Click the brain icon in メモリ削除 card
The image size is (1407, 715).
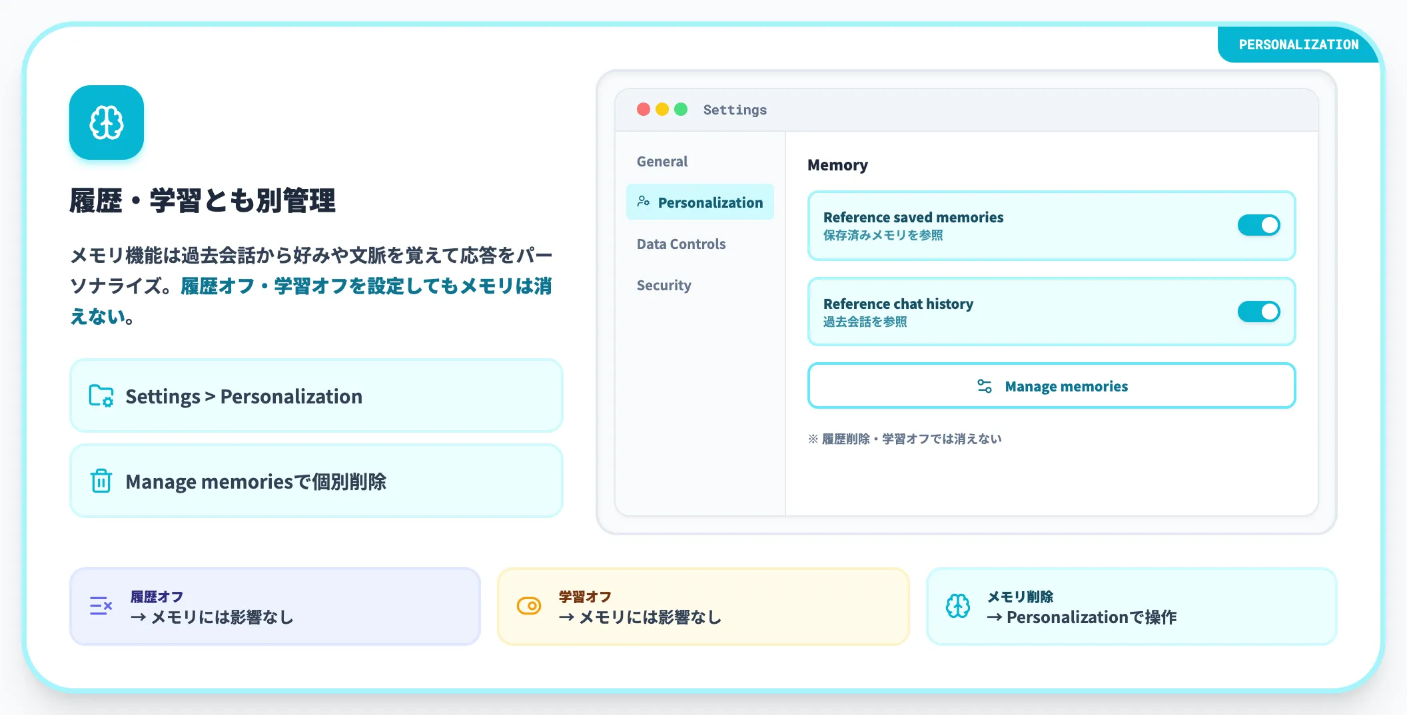958,606
